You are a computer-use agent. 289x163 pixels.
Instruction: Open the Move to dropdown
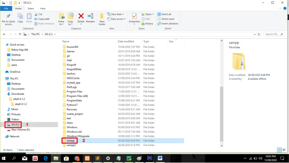61,19
